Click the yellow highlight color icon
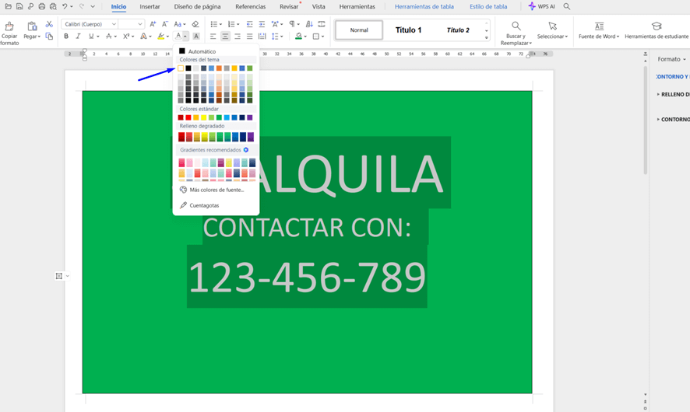 [161, 37]
